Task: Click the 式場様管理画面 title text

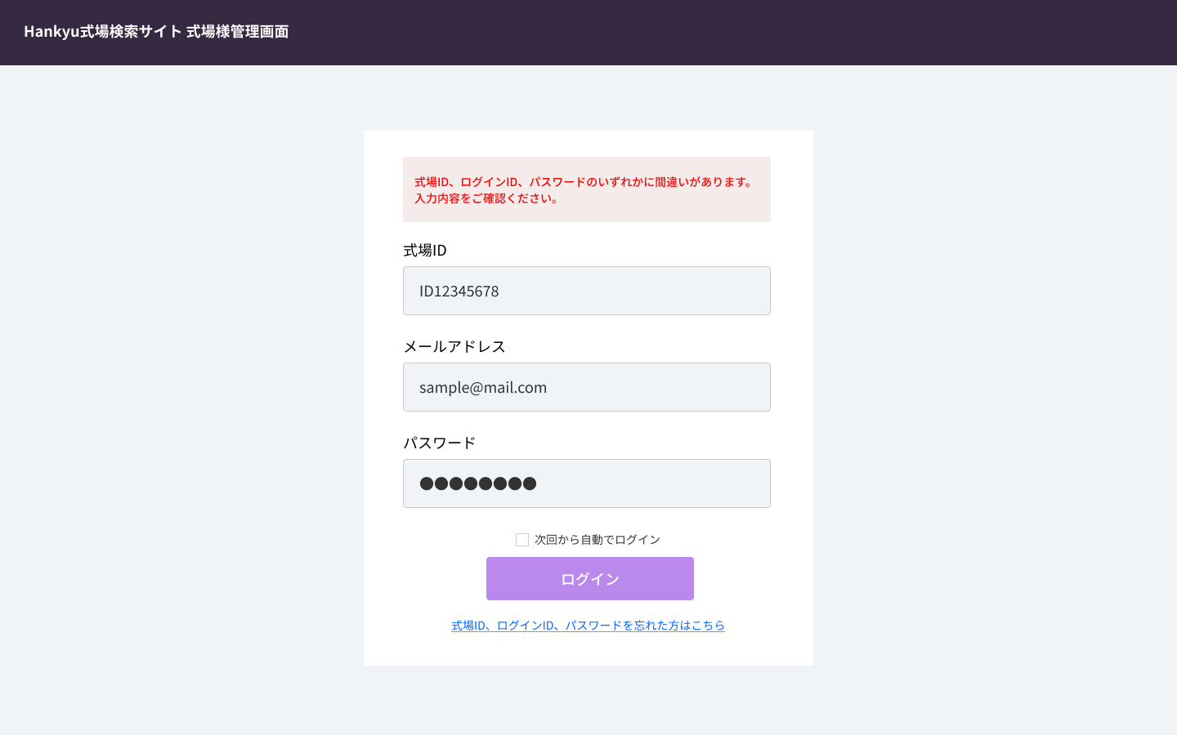Action: pos(237,31)
